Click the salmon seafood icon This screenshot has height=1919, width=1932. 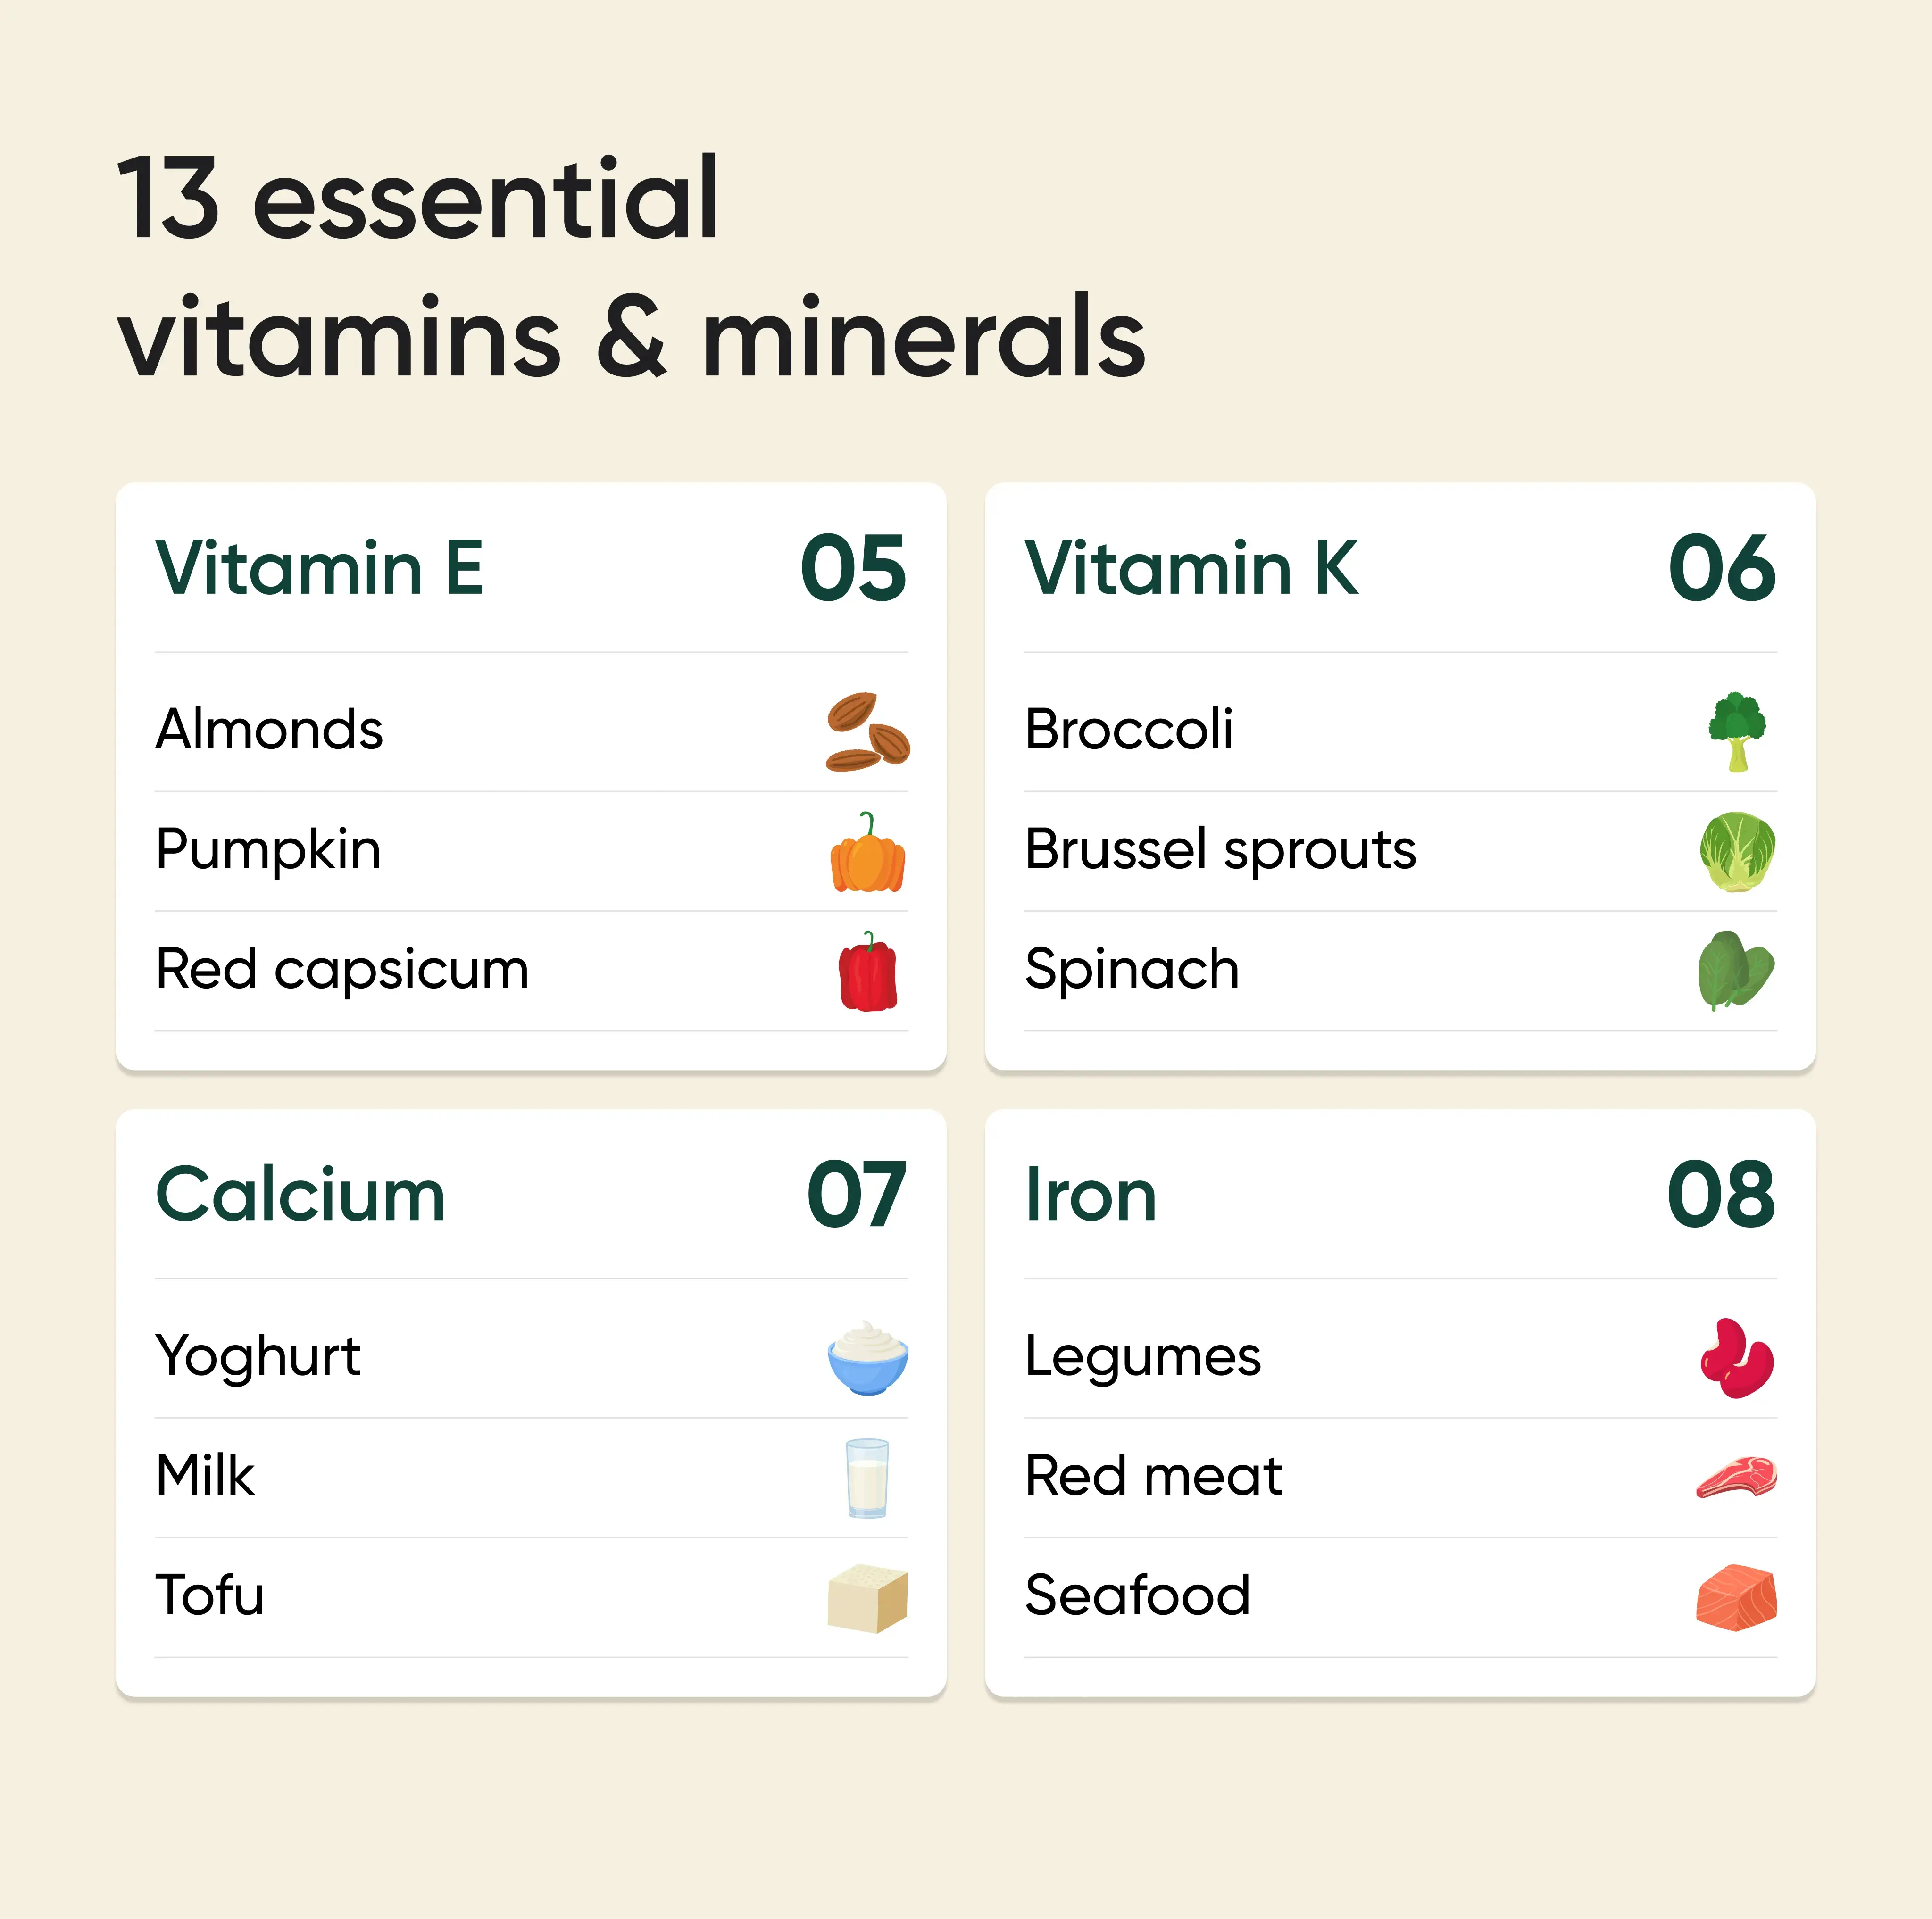1736,1597
